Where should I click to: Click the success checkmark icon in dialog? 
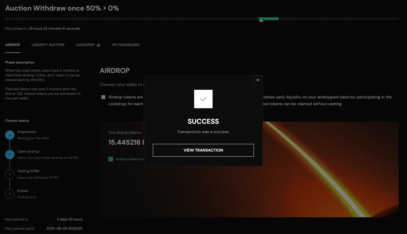click(x=203, y=99)
